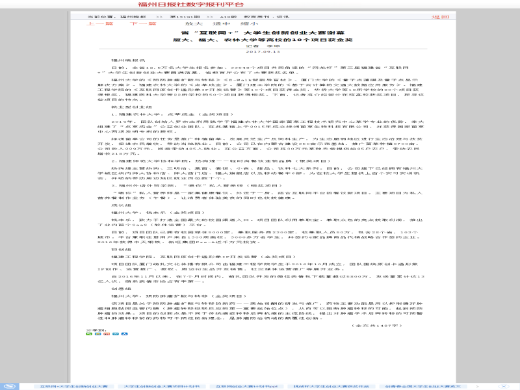Go to next article 下一篇
This screenshot has height=390, width=520.
143,23
